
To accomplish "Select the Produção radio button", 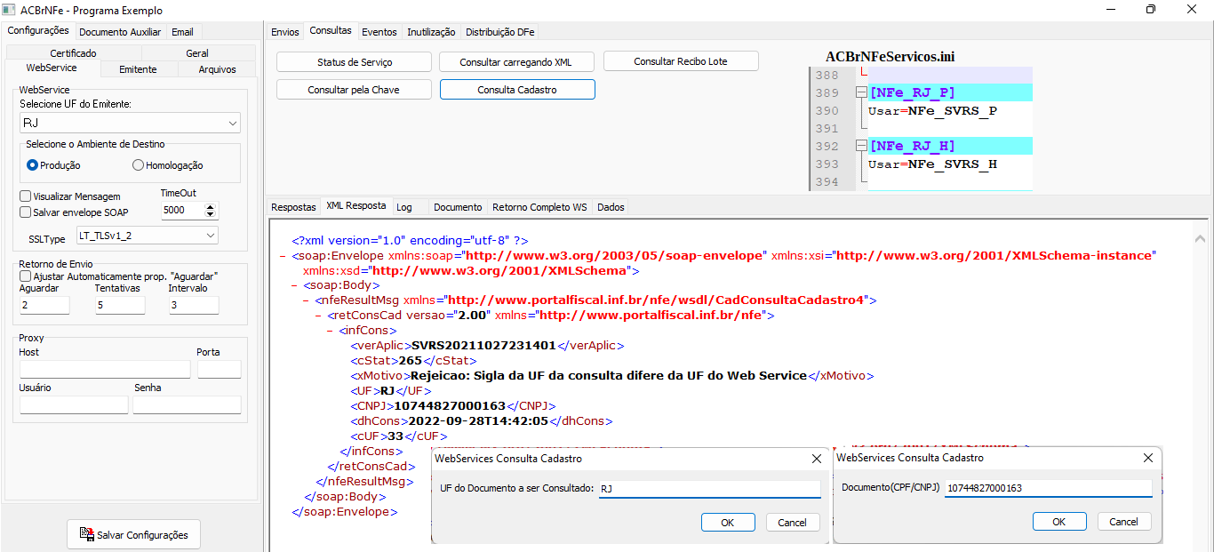I will 33,165.
